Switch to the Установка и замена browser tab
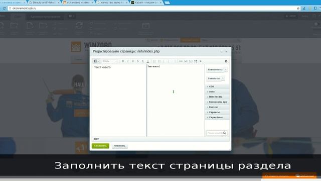Screen dimensions: 321x181 (x=78, y=3)
